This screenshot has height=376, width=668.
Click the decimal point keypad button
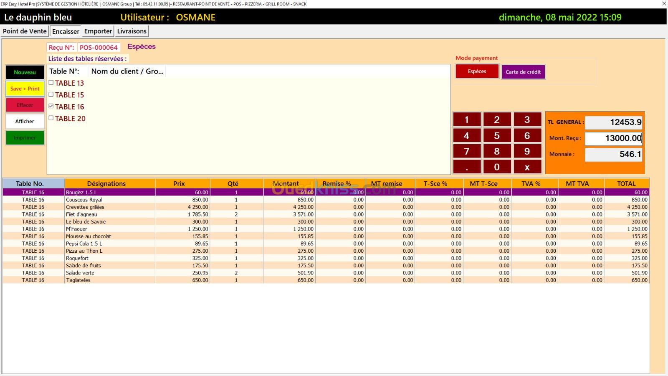[467, 167]
